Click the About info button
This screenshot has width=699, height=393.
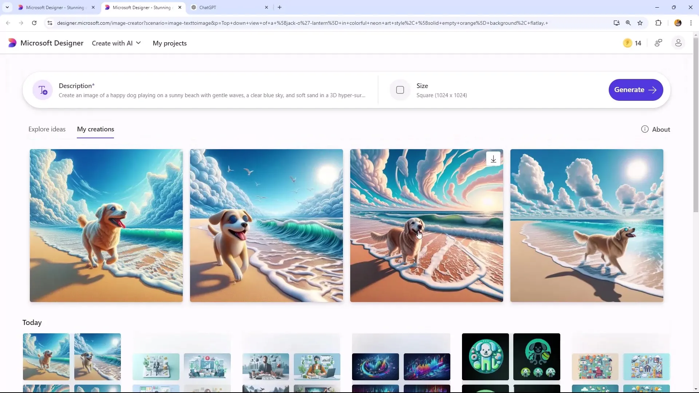[655, 129]
